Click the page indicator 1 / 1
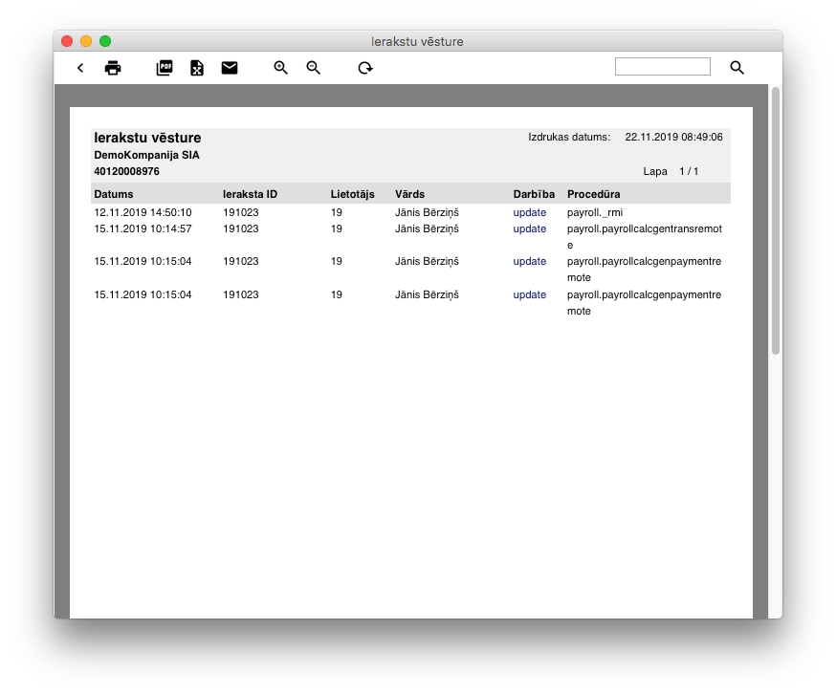Viewport: 836px width, 695px height. pos(689,172)
